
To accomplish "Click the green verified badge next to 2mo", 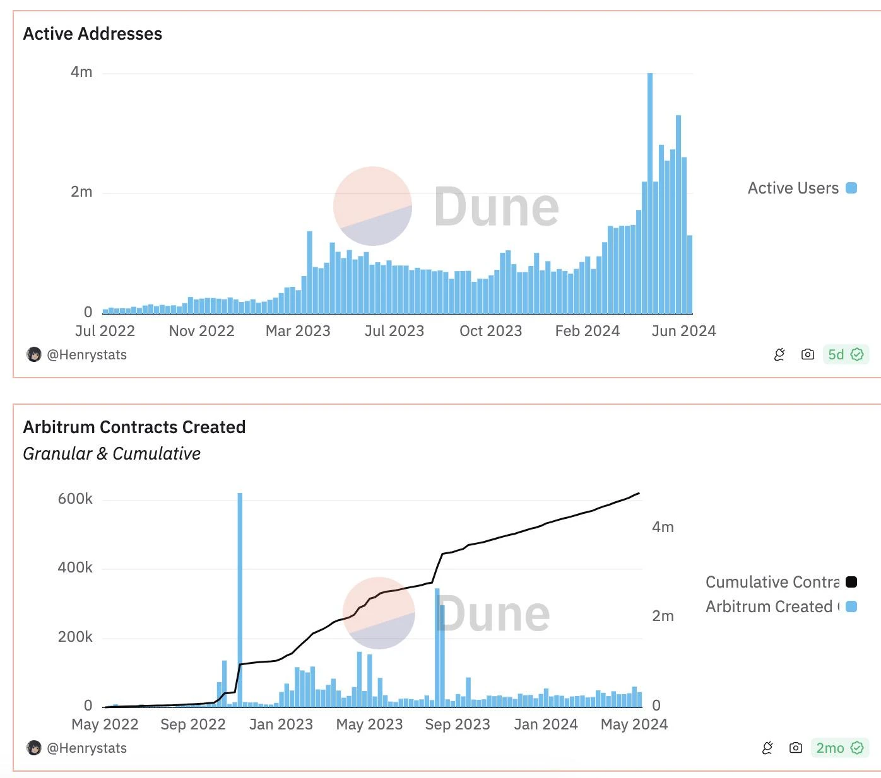I will 857,748.
